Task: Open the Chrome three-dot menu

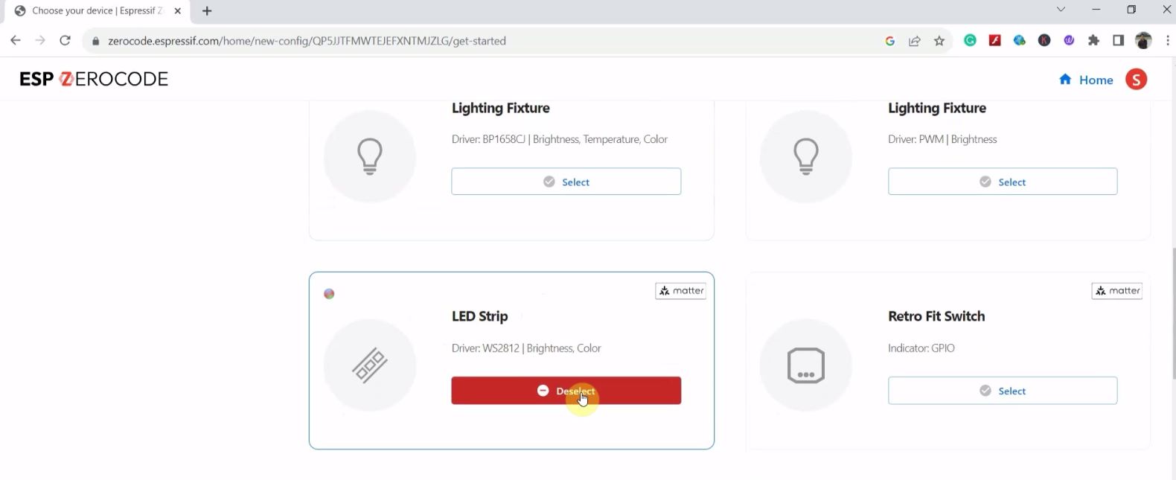Action: click(x=1167, y=41)
